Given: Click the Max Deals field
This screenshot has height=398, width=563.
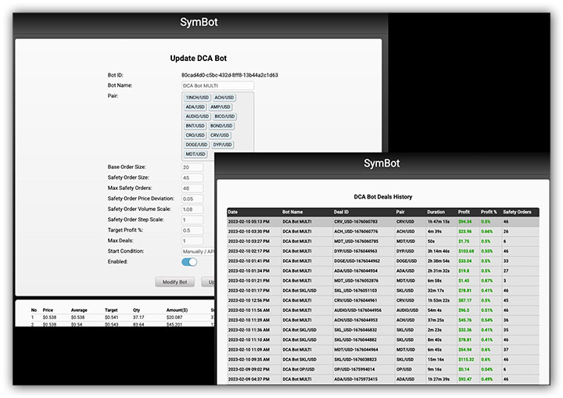Looking at the screenshot, I should [x=192, y=241].
